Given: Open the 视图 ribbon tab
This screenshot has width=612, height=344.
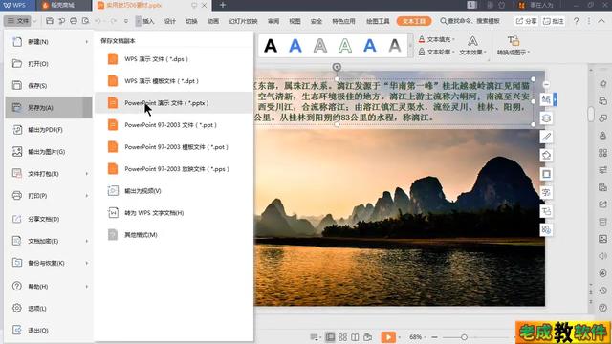Looking at the screenshot, I should click(x=295, y=21).
